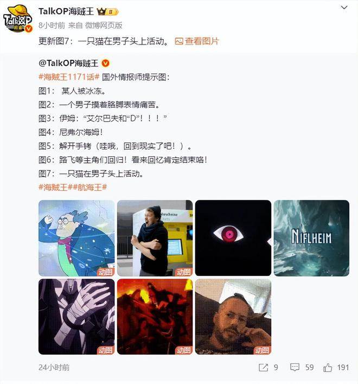This screenshot has width=358, height=384.
Task: Open the comments icon
Action: point(295,367)
